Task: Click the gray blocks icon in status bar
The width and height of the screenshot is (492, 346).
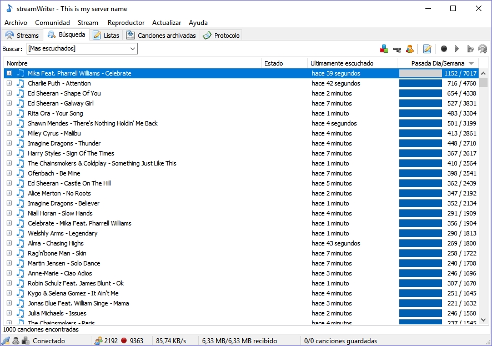Action: click(26, 340)
